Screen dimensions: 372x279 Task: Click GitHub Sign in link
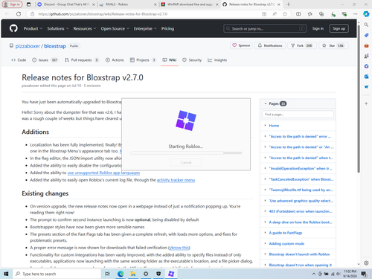pos(318,28)
